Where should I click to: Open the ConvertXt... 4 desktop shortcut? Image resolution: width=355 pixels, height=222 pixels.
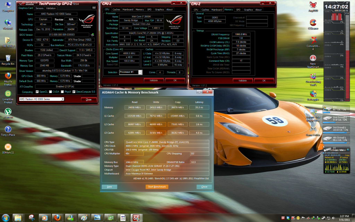click(x=313, y=43)
